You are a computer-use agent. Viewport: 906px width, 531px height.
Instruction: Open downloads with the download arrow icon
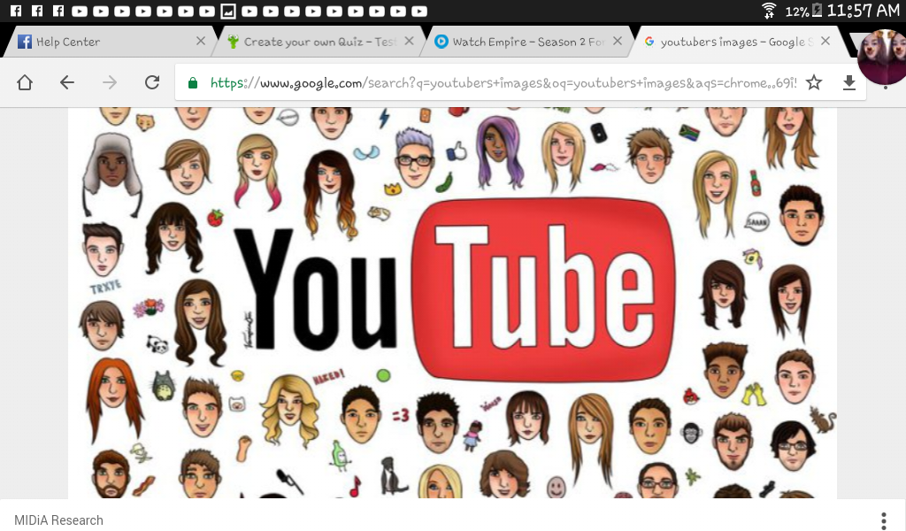tap(848, 83)
